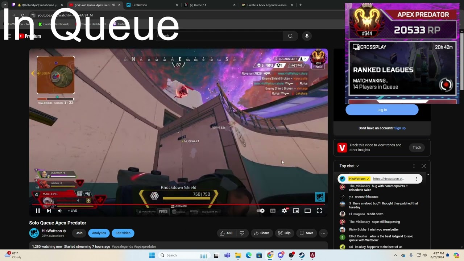Open pinned hiswattson.st link in chat
The image size is (464, 261).
coord(388,179)
